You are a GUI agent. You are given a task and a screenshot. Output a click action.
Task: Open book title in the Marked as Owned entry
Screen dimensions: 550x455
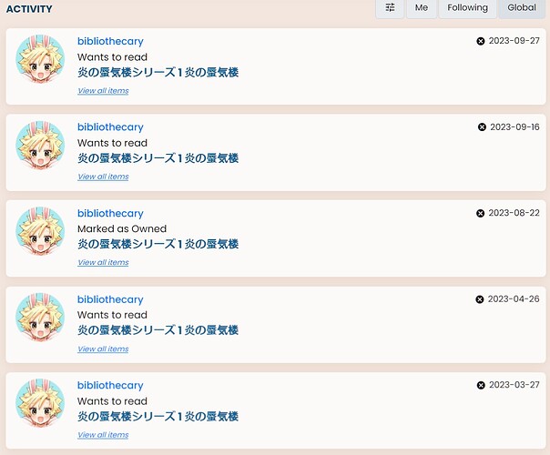[158, 244]
